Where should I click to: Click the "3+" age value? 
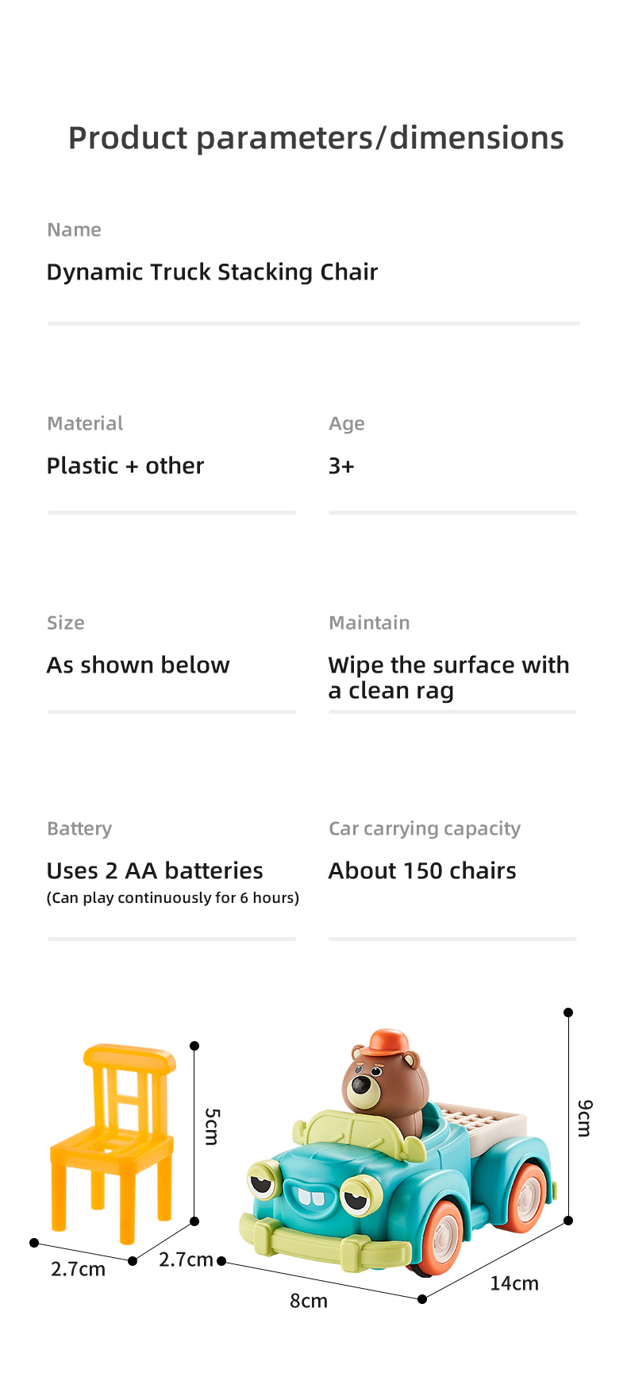(341, 466)
